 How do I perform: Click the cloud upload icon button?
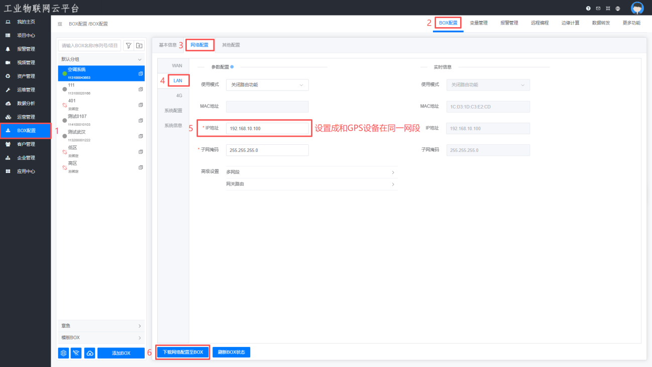pyautogui.click(x=90, y=353)
